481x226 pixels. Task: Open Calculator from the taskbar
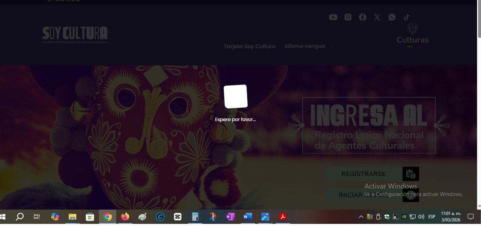tap(195, 217)
